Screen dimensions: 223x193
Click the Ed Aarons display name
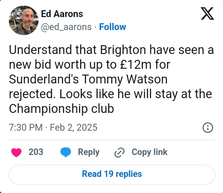pos(62,14)
